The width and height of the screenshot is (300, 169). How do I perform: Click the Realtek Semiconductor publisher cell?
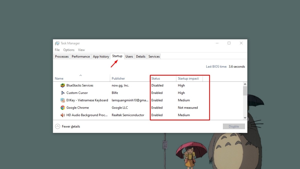pyautogui.click(x=128, y=115)
